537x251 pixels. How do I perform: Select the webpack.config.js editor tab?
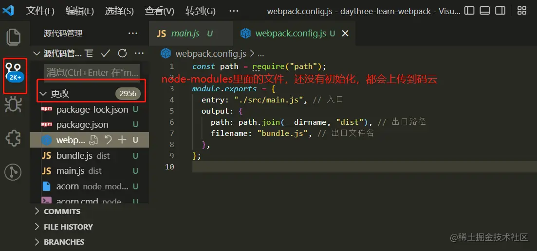[294, 33]
